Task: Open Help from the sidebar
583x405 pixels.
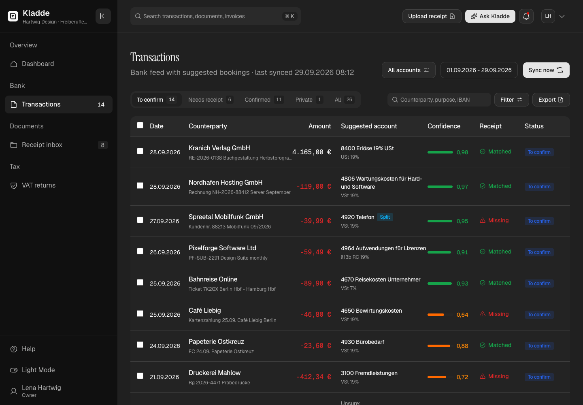Action: coord(59,349)
